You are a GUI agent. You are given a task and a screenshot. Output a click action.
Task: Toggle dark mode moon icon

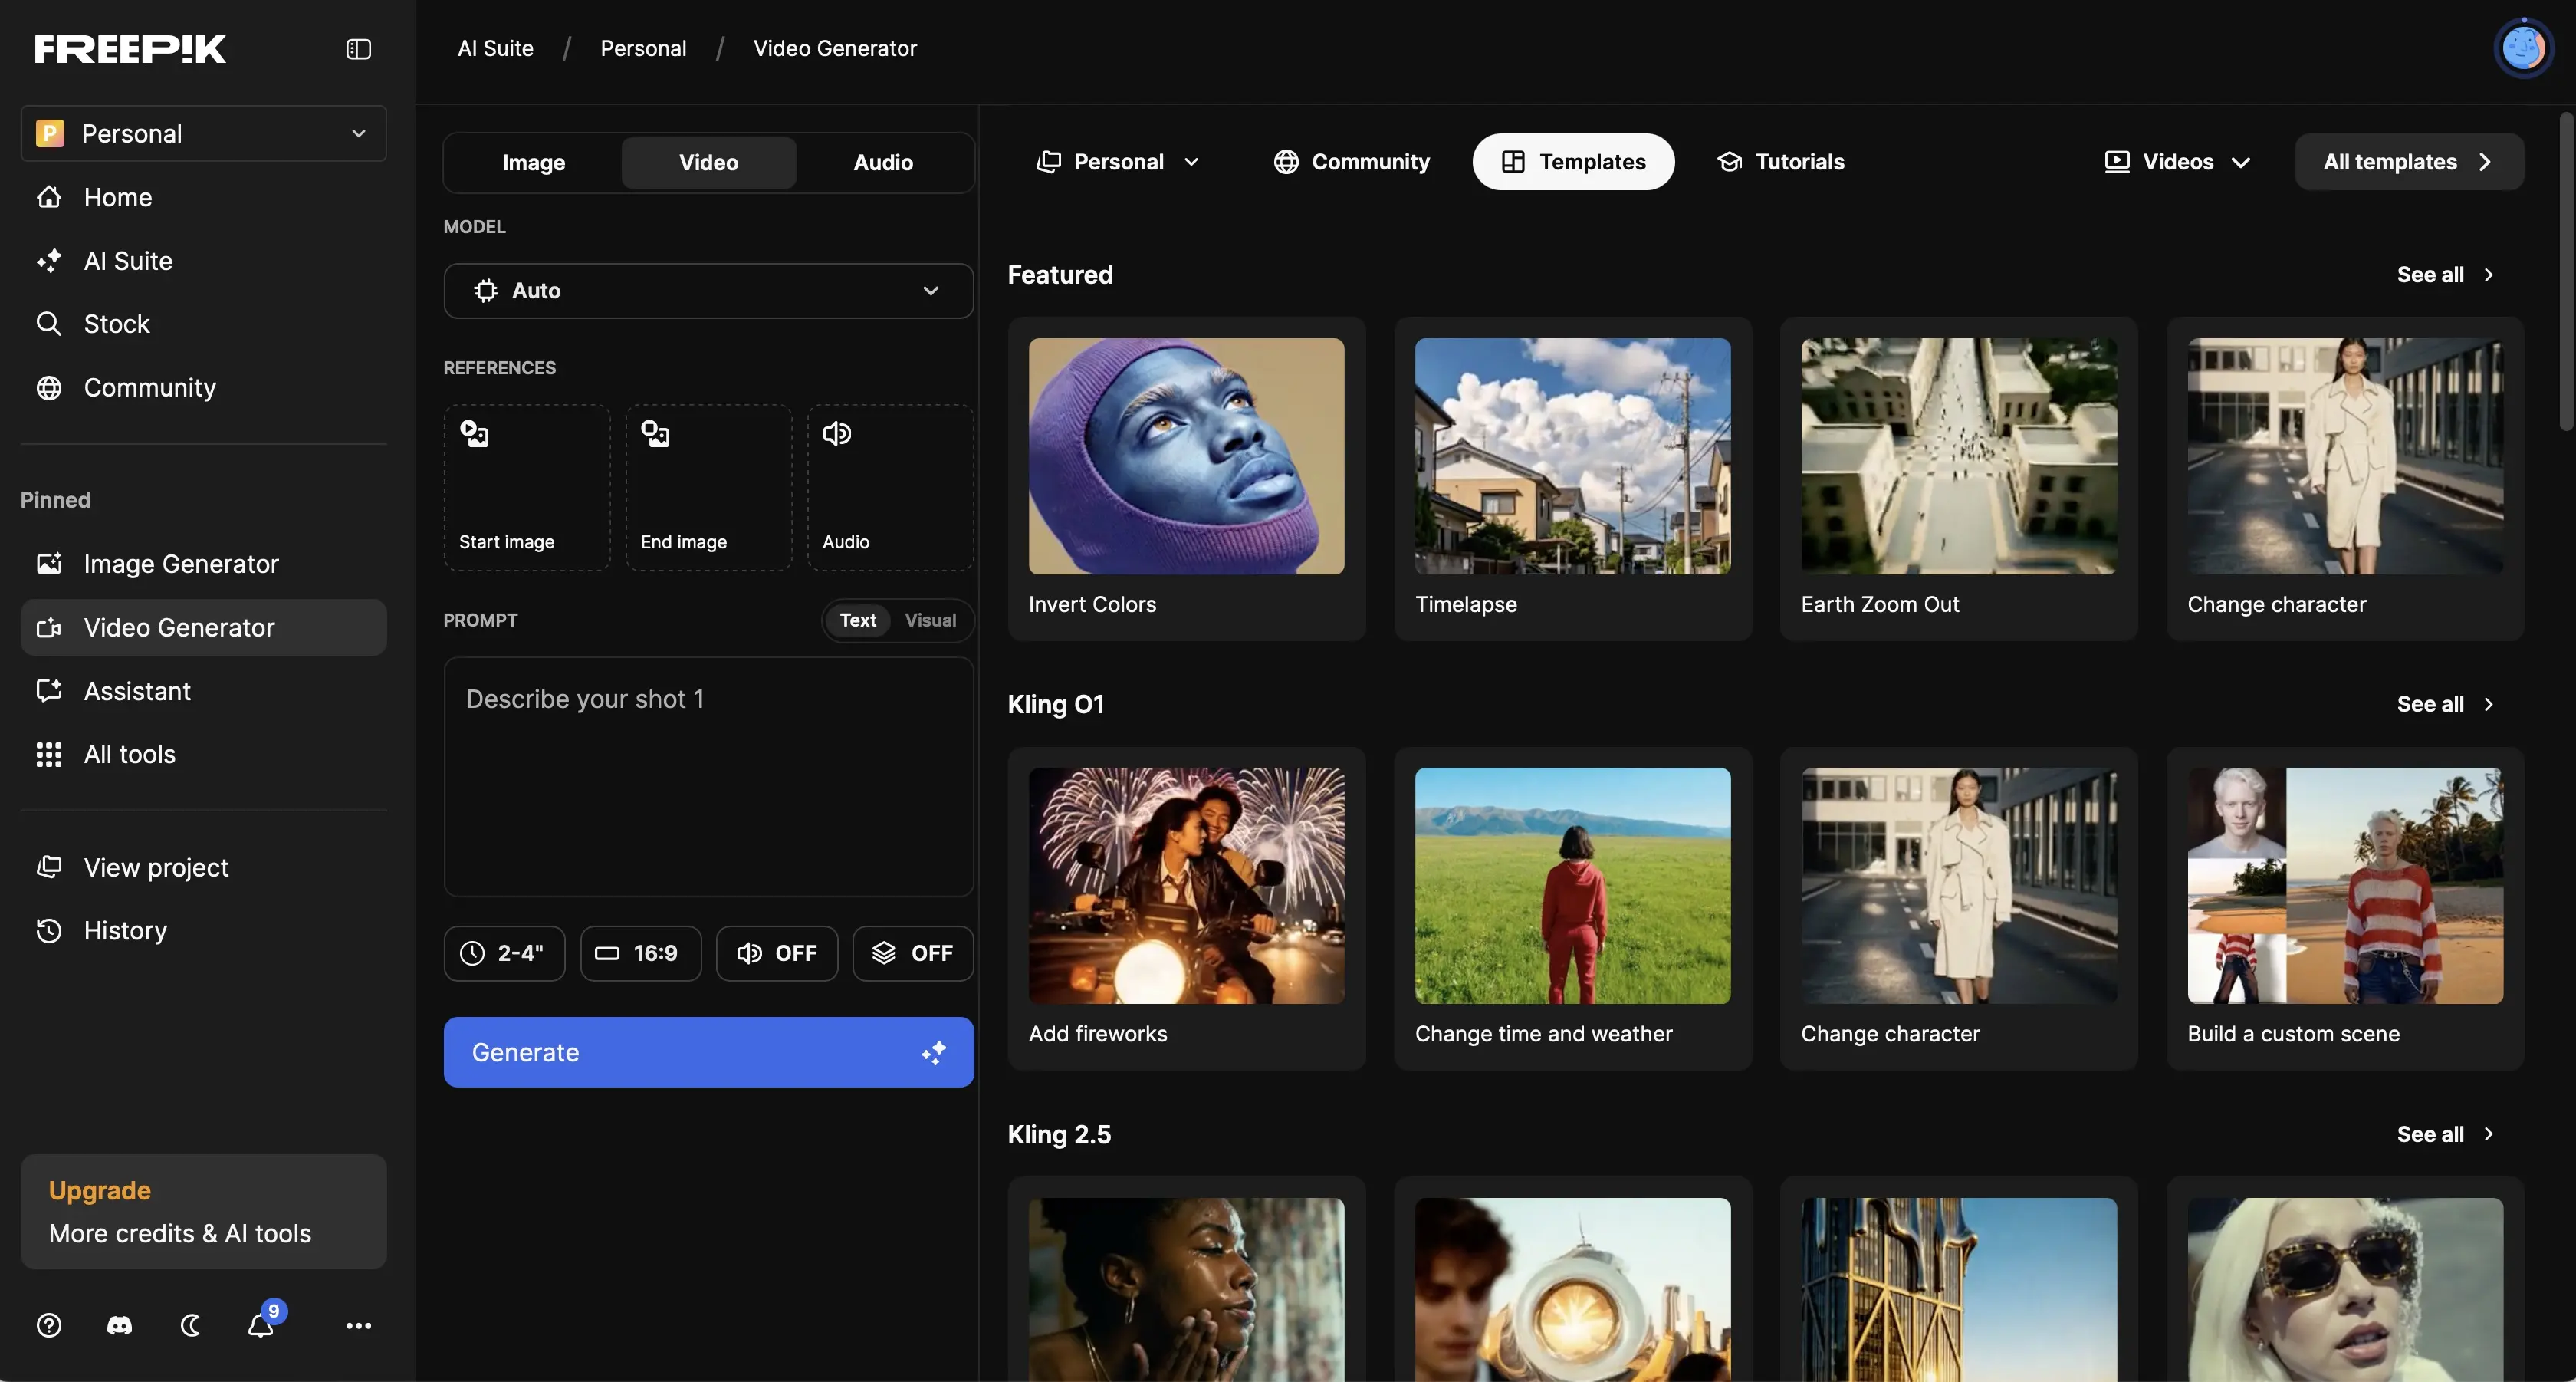(190, 1325)
